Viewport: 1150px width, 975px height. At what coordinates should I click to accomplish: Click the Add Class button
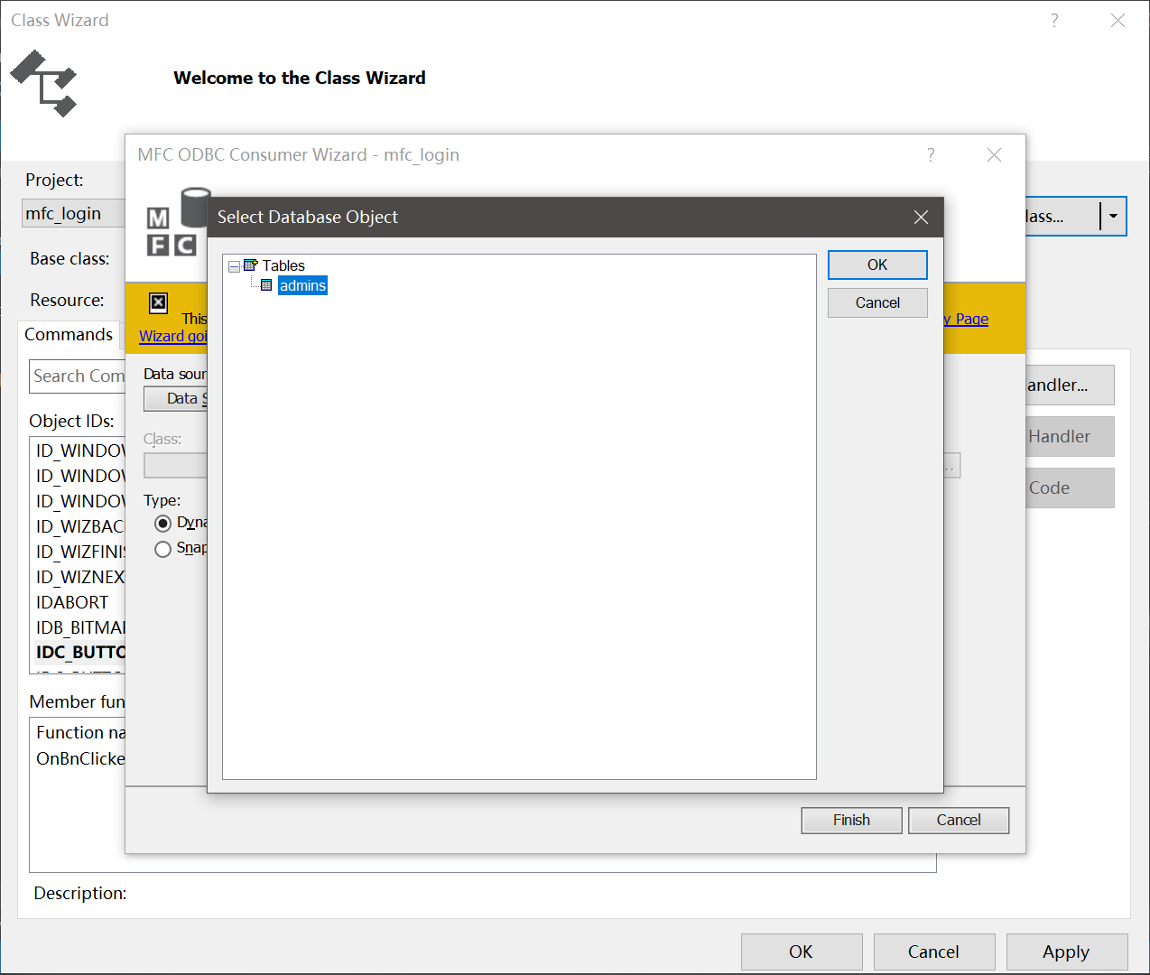[x=1062, y=216]
